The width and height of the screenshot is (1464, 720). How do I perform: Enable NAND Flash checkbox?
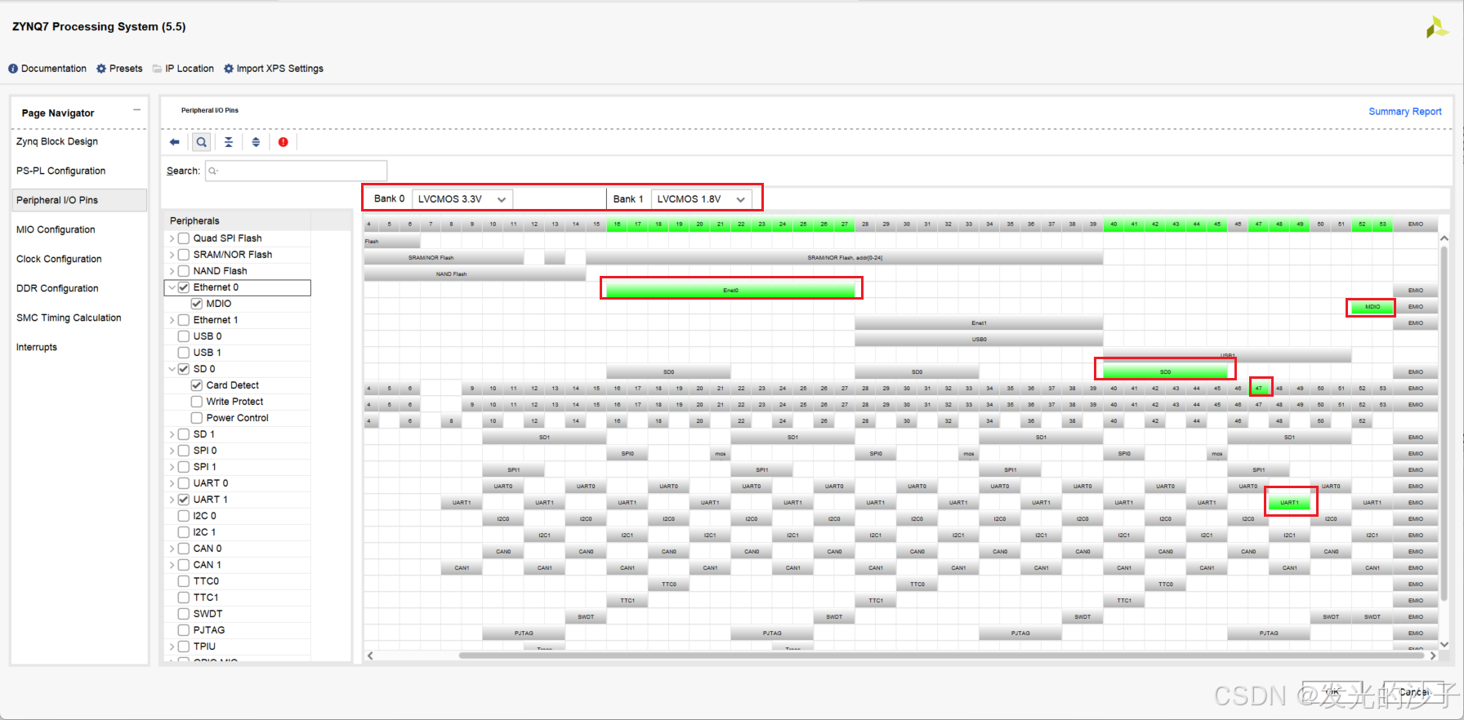pos(184,271)
